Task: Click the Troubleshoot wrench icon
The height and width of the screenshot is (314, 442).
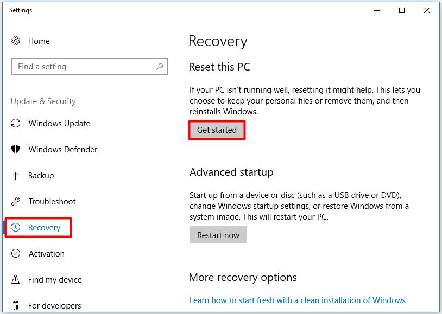Action: [16, 202]
